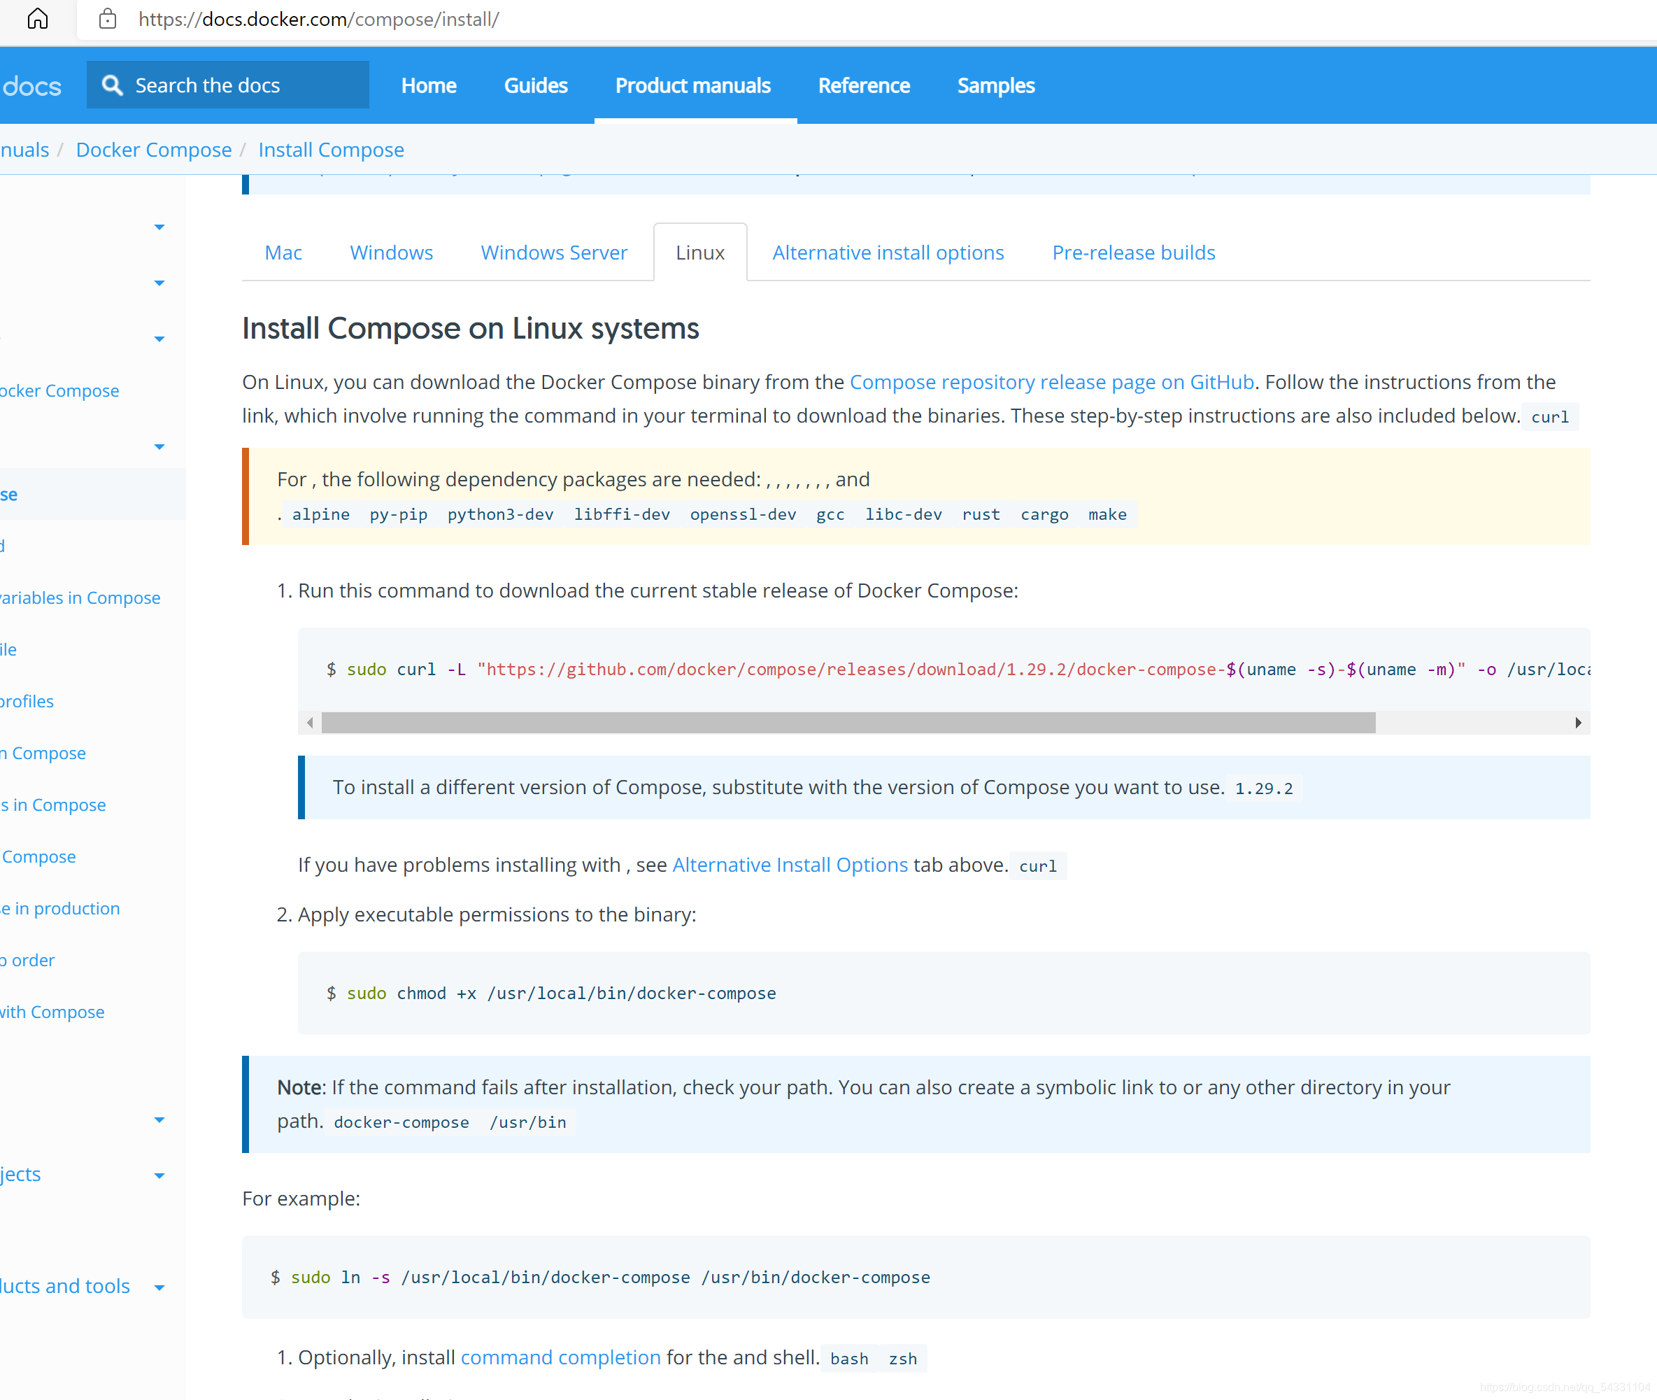Expand the 'ducts and tools' sidebar section
Viewport: 1657px width, 1400px height.
pyautogui.click(x=159, y=1287)
